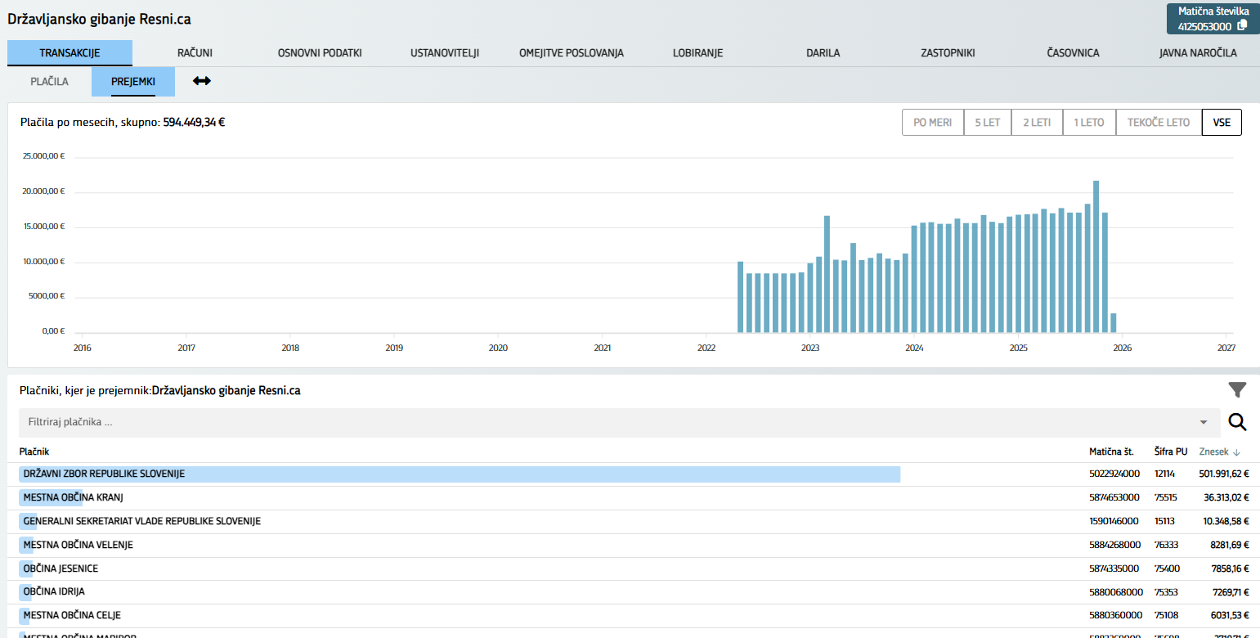Image resolution: width=1260 pixels, height=638 pixels.
Task: Click the magnifier search icon
Action: click(x=1237, y=422)
